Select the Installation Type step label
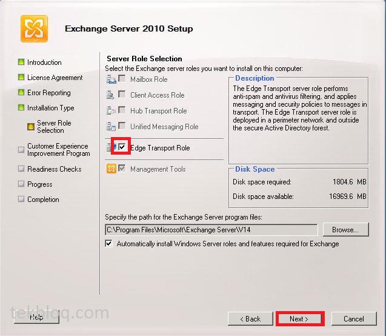 51,108
